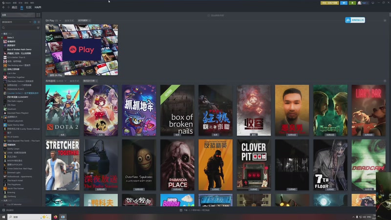Screen dimensions: 391x220
Task: Open the green notifications bell icon
Action: tap(352, 3)
